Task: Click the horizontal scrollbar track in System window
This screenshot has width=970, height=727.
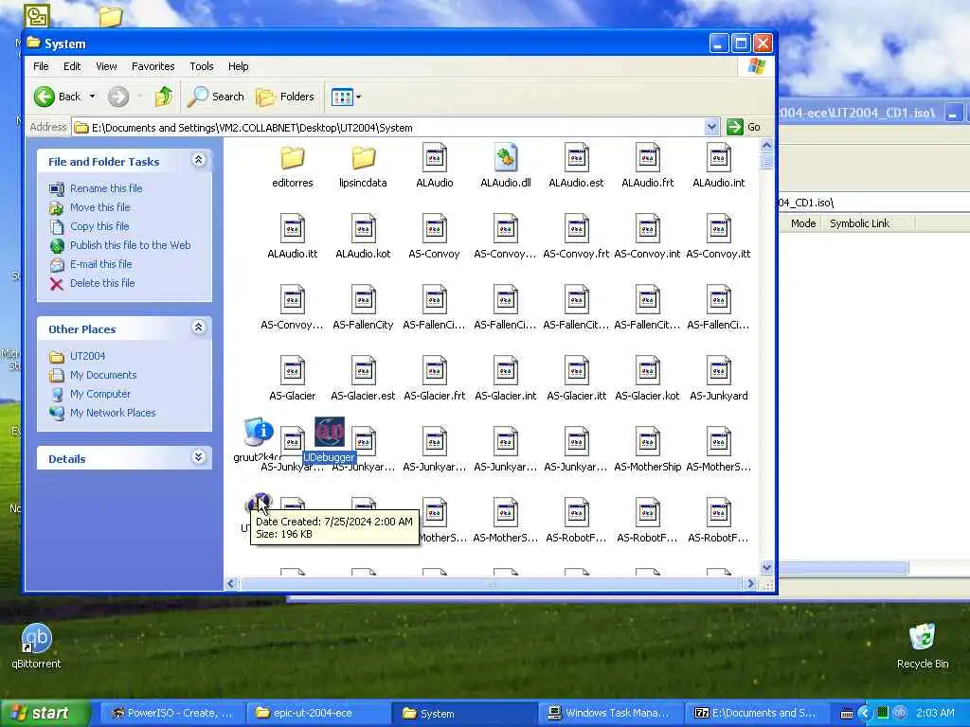Action: point(492,583)
